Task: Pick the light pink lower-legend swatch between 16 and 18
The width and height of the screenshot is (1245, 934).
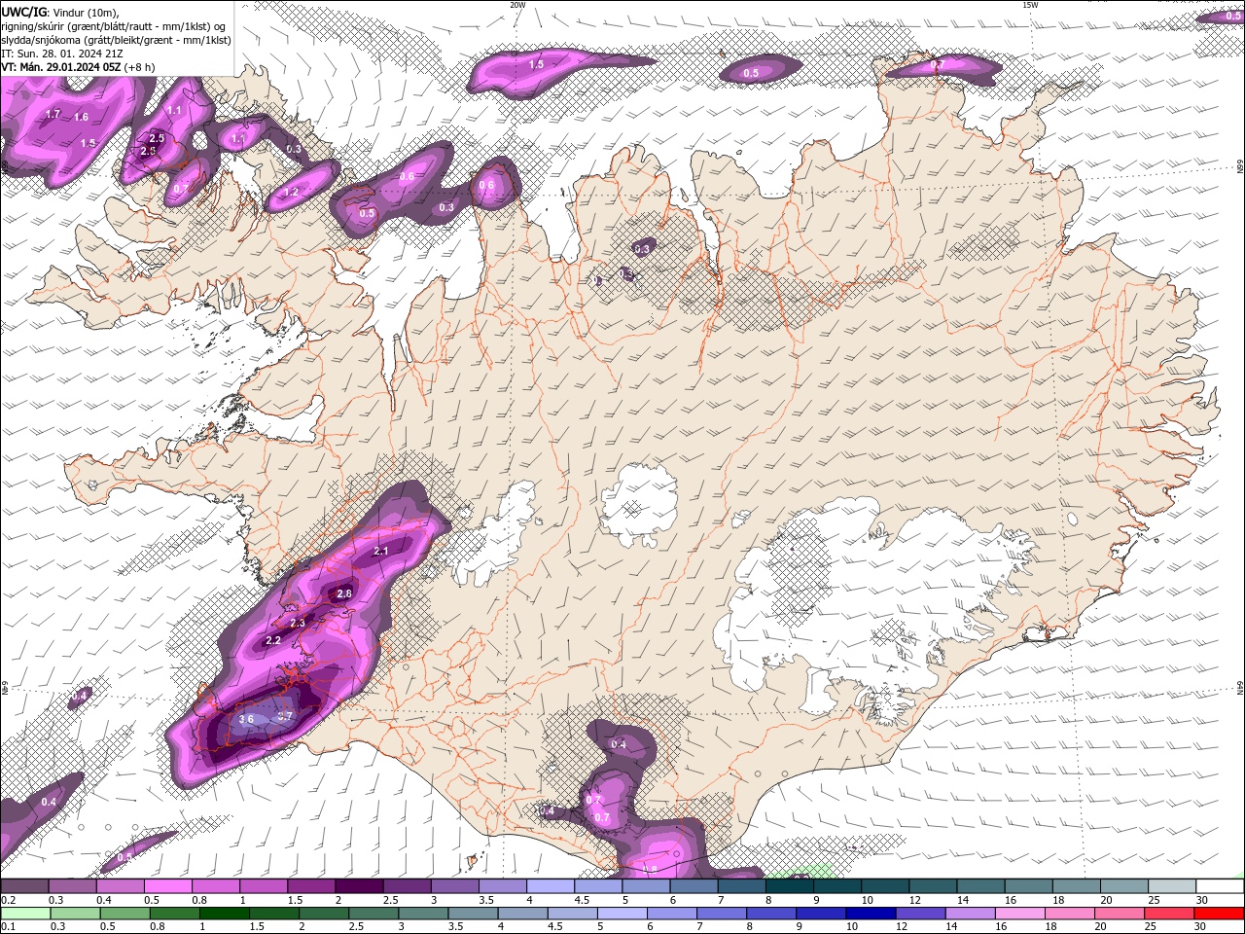Action: click(x=1020, y=914)
